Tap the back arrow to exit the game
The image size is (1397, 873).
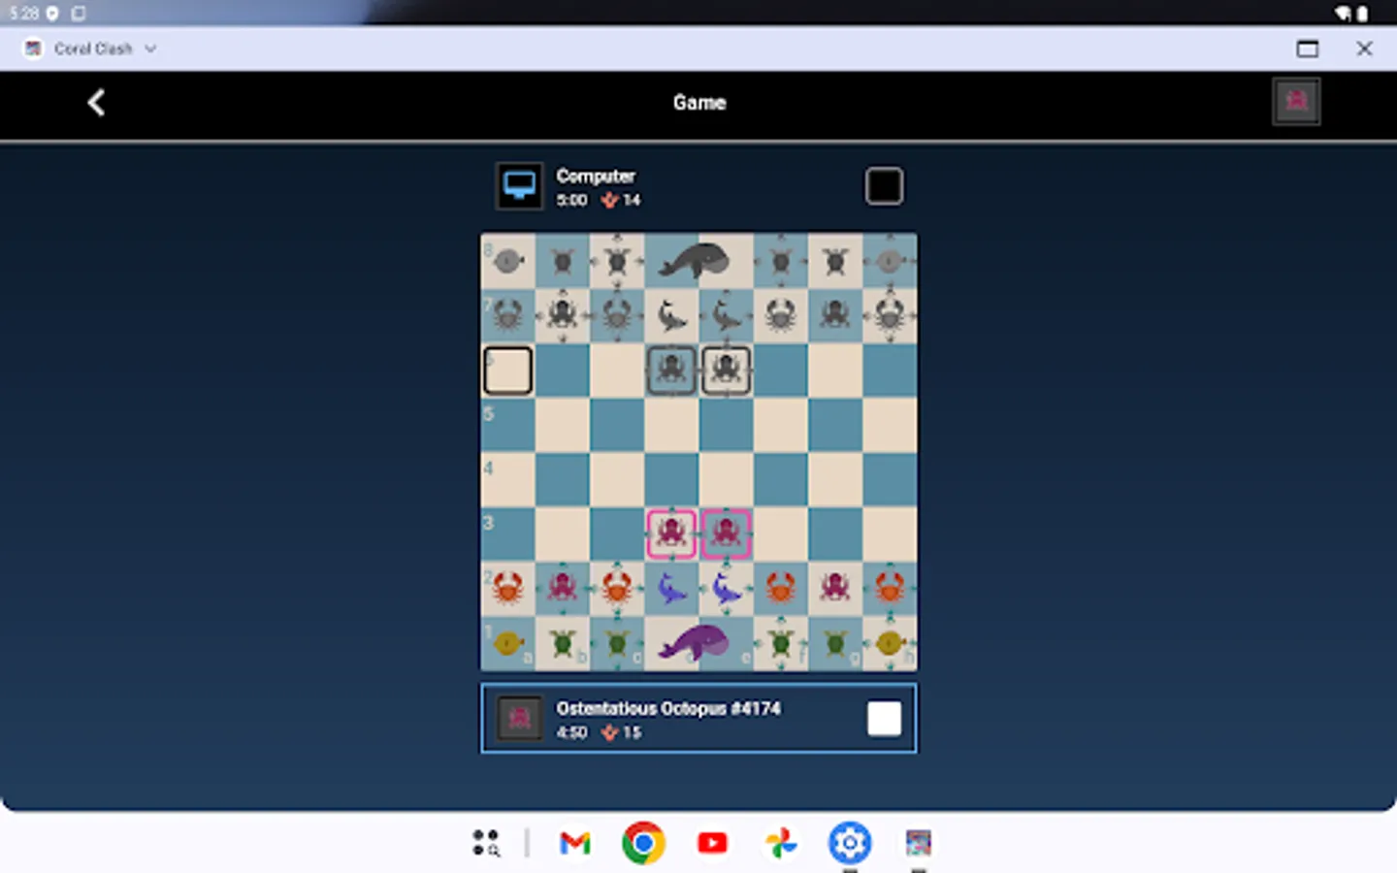pos(95,102)
